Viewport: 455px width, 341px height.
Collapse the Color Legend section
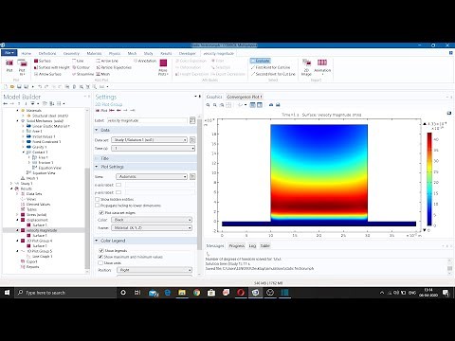97,241
